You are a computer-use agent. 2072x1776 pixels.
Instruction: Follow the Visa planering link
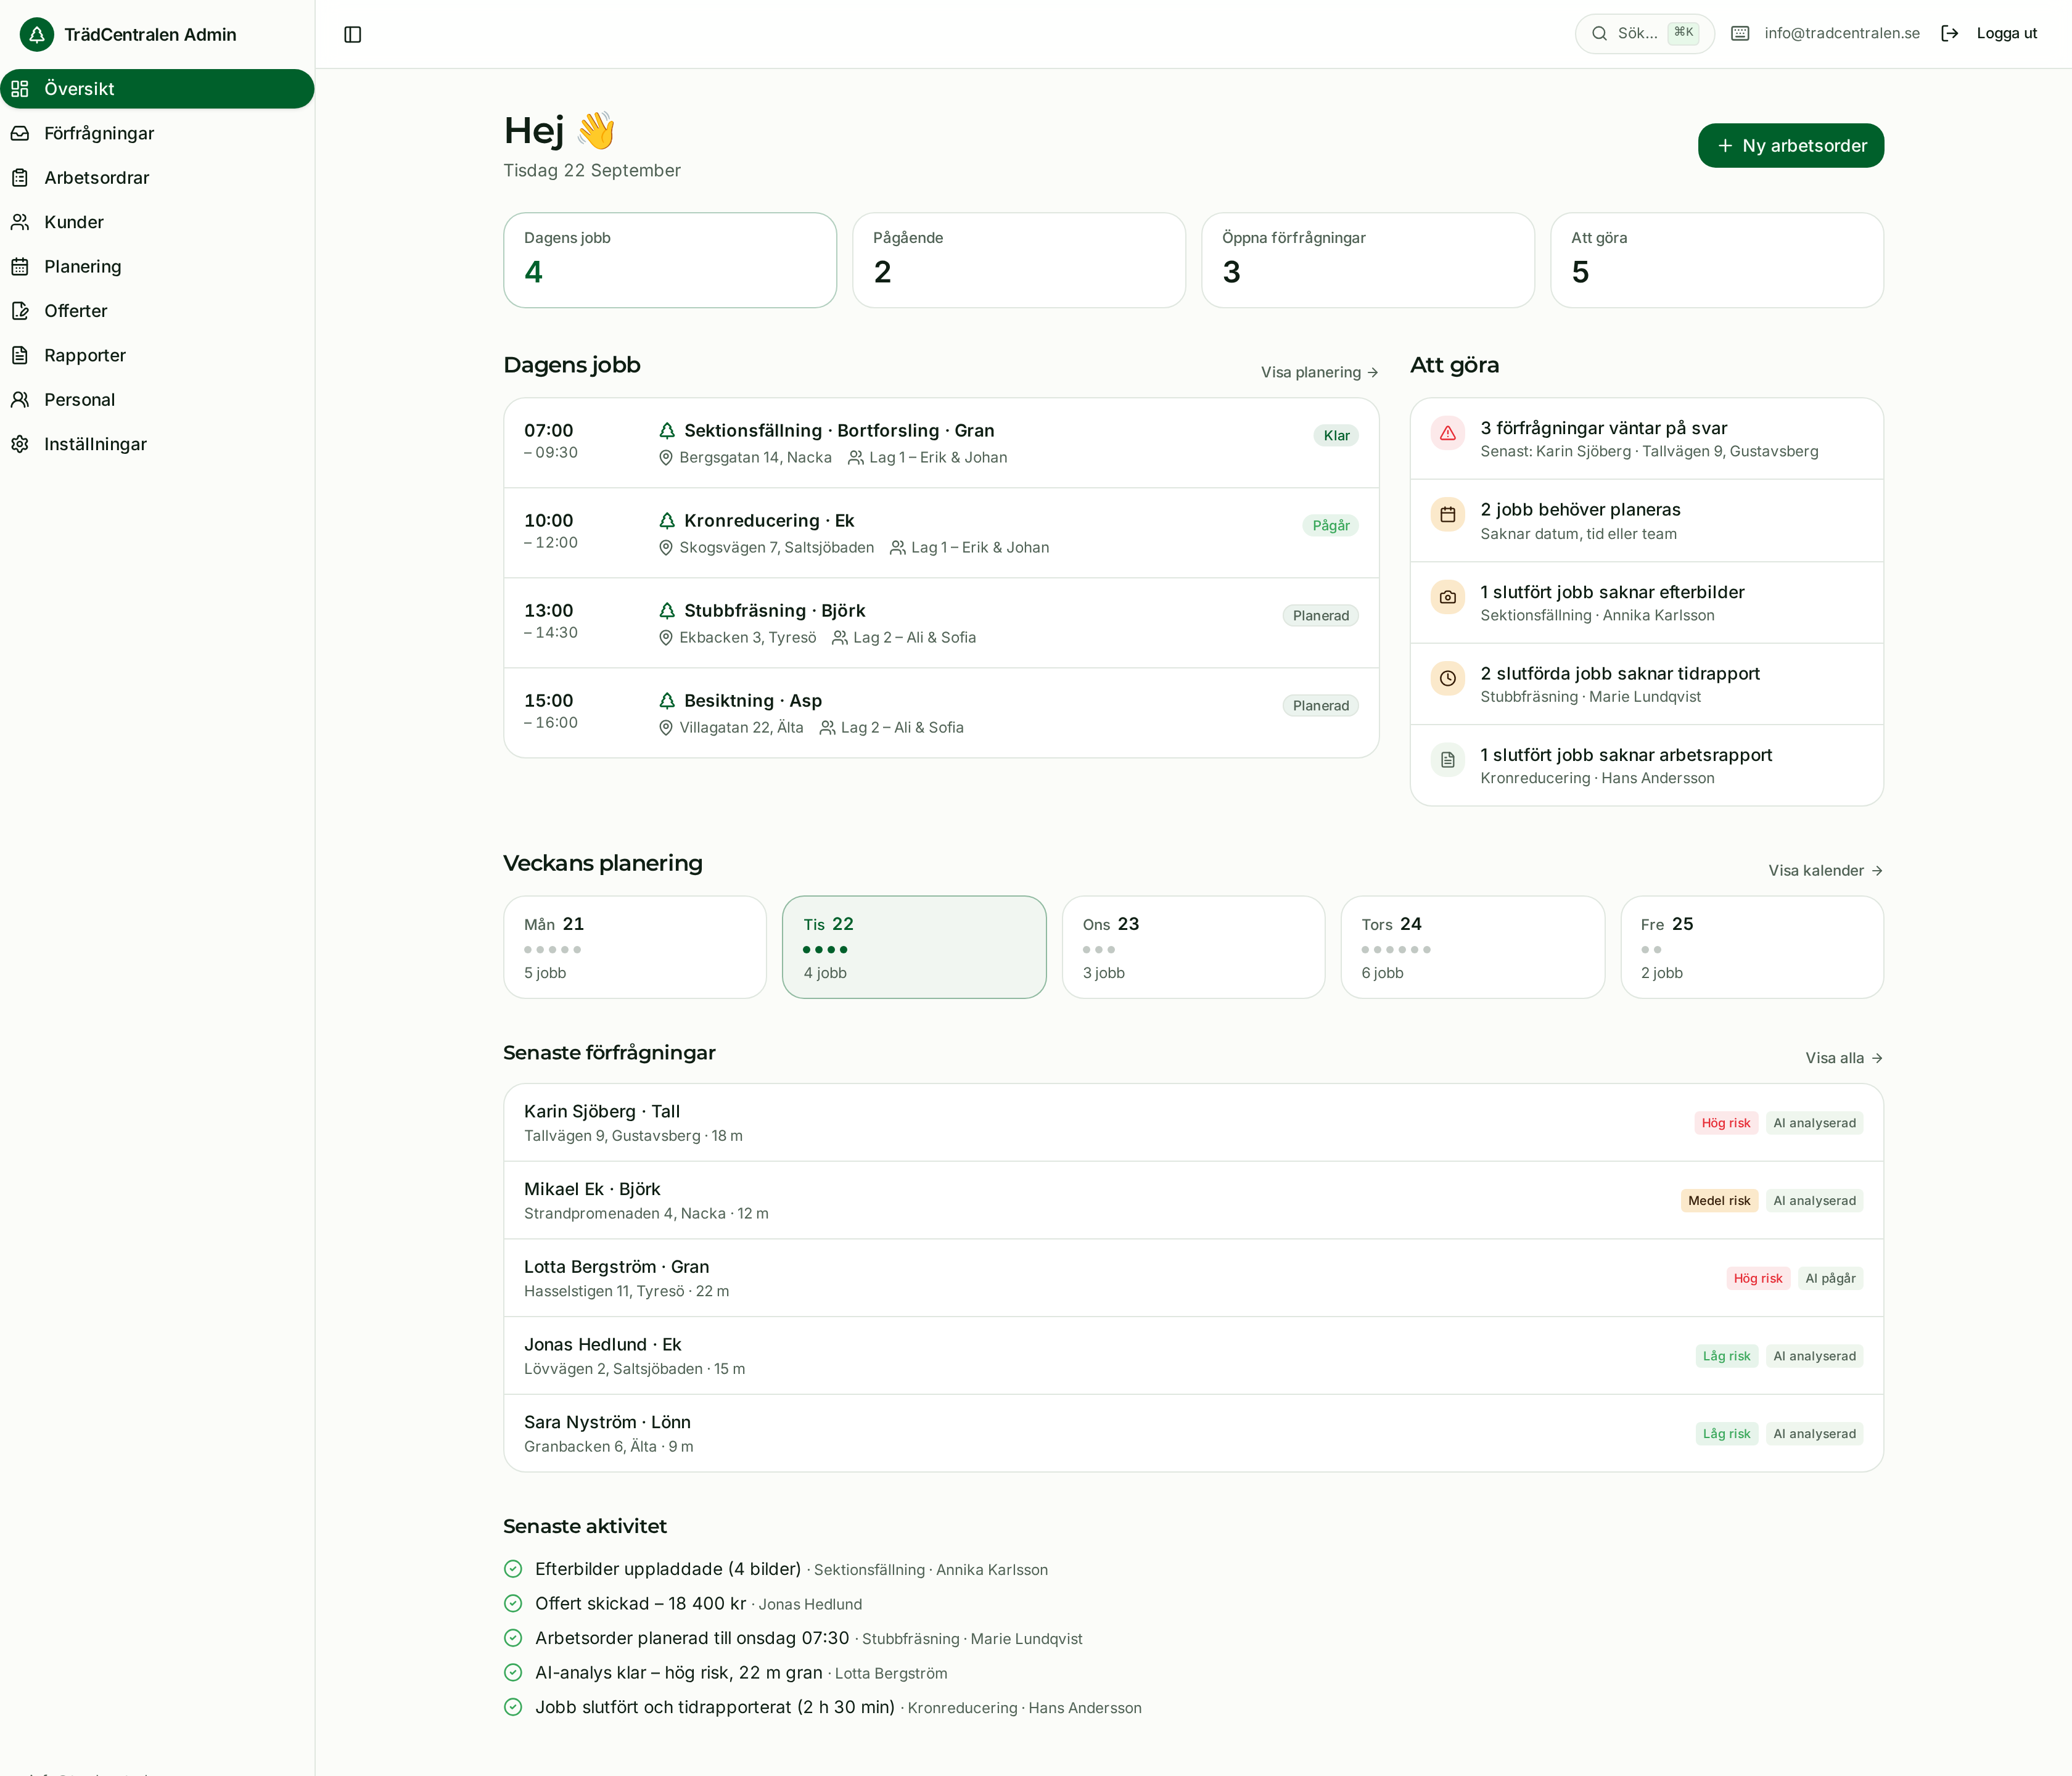click(1319, 372)
